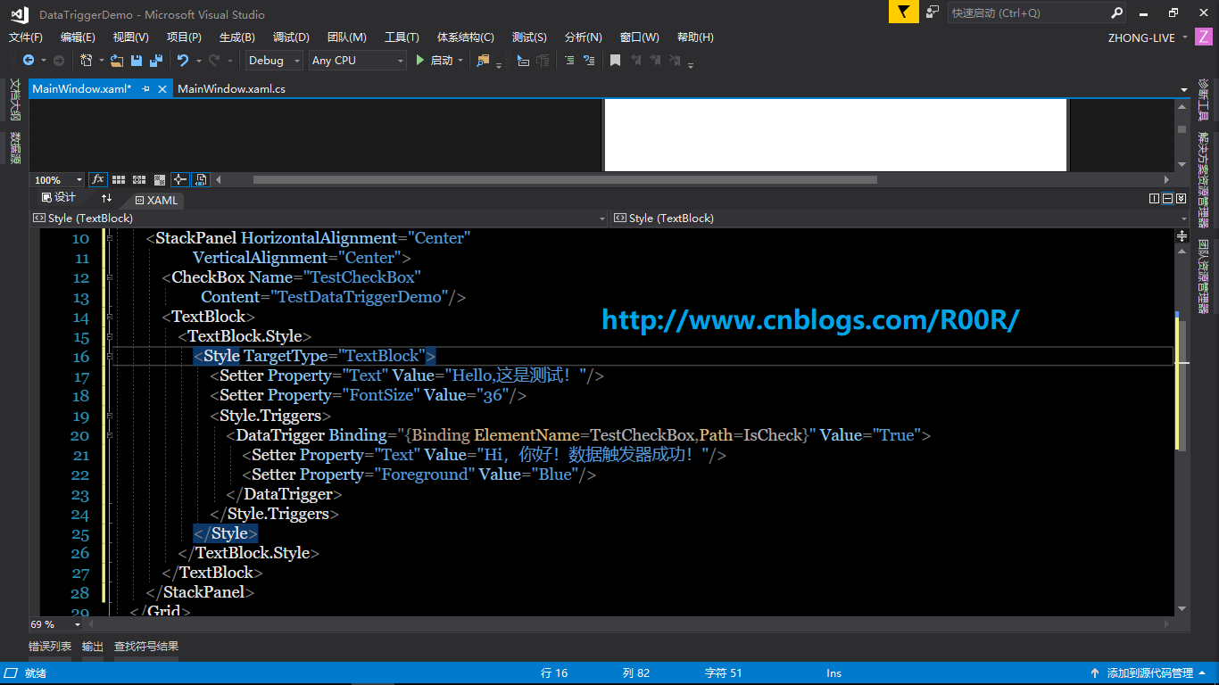Click the Z account avatar
Viewport: 1219px width, 685px height.
click(1203, 37)
